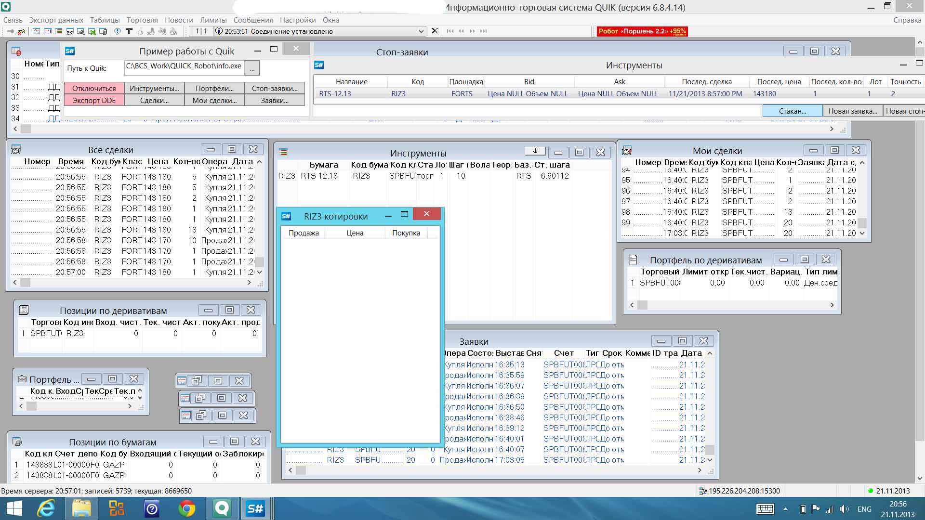Click the Покупка column header in RIZ3 котировки
Image resolution: width=925 pixels, height=520 pixels.
coord(406,233)
